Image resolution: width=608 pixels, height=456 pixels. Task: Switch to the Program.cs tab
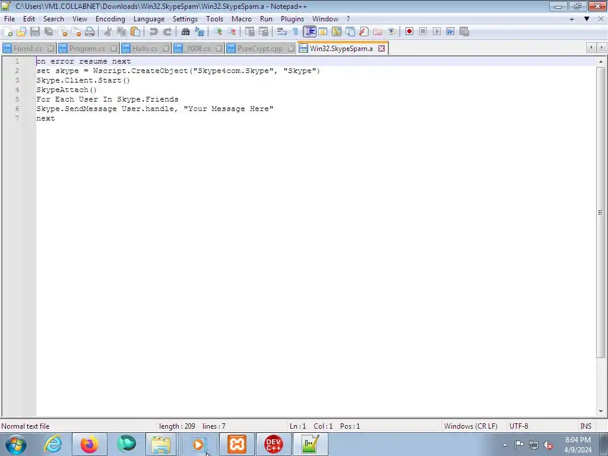tap(87, 49)
